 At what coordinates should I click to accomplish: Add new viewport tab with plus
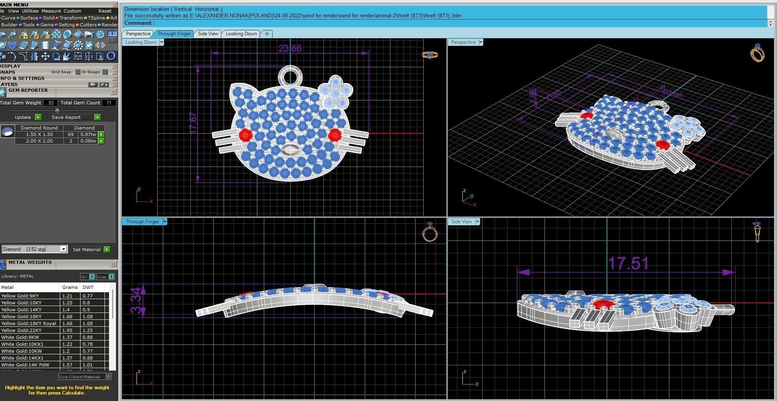267,34
